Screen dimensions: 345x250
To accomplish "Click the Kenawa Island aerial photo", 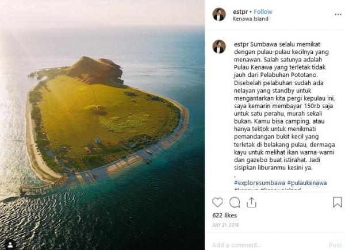I will click(x=102, y=125).
